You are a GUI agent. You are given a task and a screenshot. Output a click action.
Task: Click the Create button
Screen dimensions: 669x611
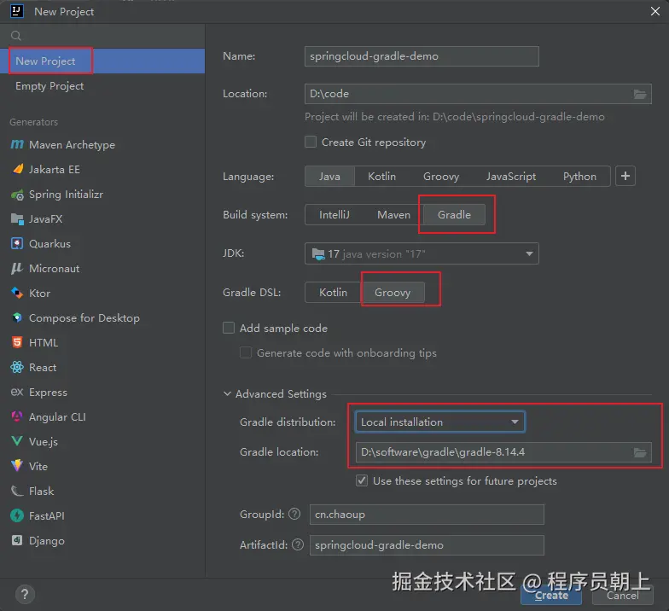click(551, 595)
